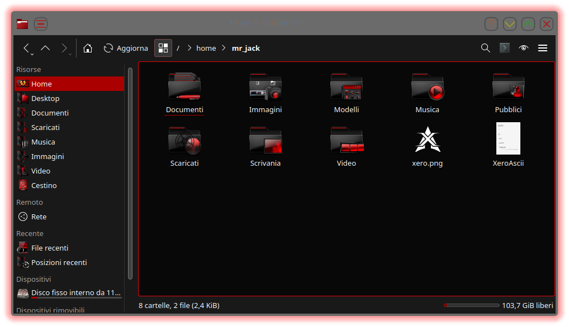Click the question mark help button
This screenshot has width=569, height=327.
(491, 24)
